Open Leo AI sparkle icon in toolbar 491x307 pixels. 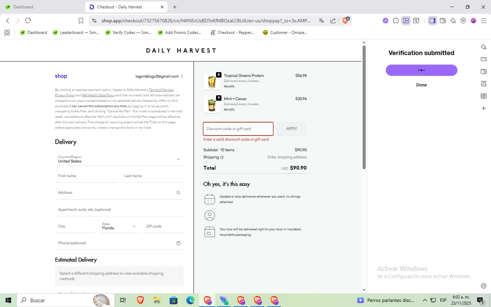453,21
